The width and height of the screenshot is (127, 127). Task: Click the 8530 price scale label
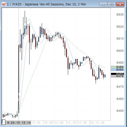pyautogui.click(x=120, y=14)
